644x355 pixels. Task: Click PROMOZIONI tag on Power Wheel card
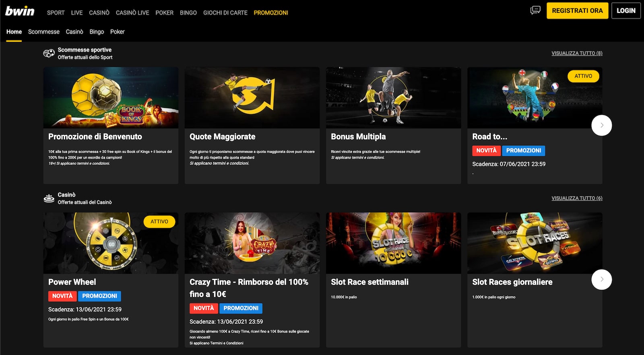[99, 296]
